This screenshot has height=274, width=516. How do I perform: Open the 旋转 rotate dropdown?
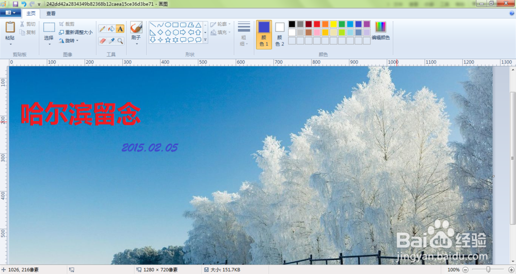coord(69,41)
